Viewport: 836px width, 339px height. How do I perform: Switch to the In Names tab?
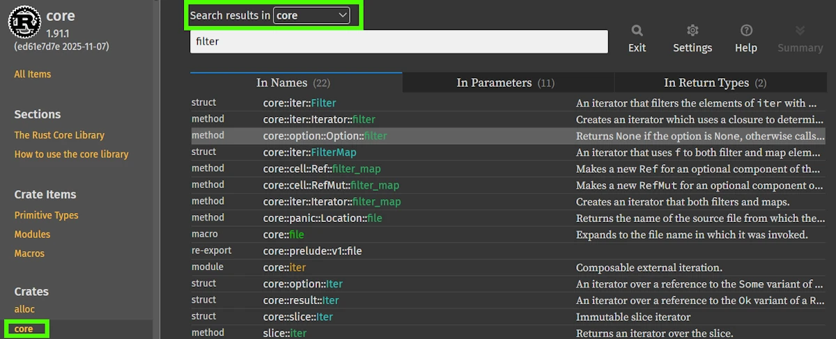pyautogui.click(x=295, y=83)
